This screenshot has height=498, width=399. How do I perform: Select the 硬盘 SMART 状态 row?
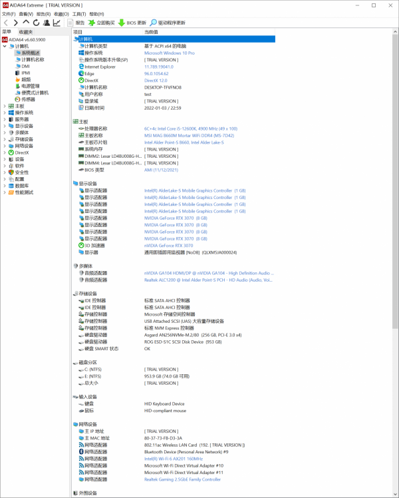point(174,349)
